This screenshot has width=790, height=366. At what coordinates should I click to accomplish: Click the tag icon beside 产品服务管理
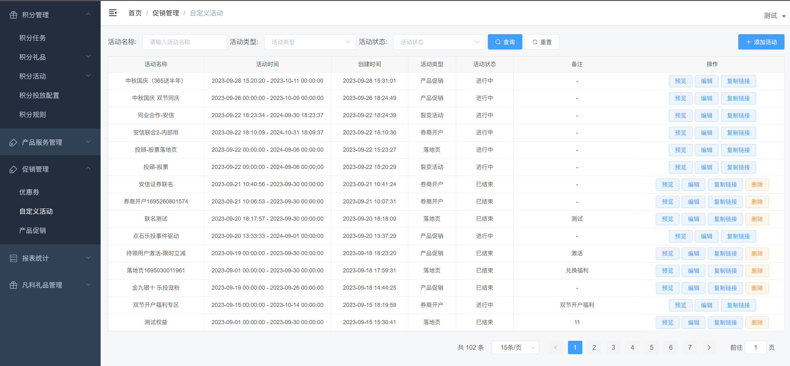tap(13, 142)
